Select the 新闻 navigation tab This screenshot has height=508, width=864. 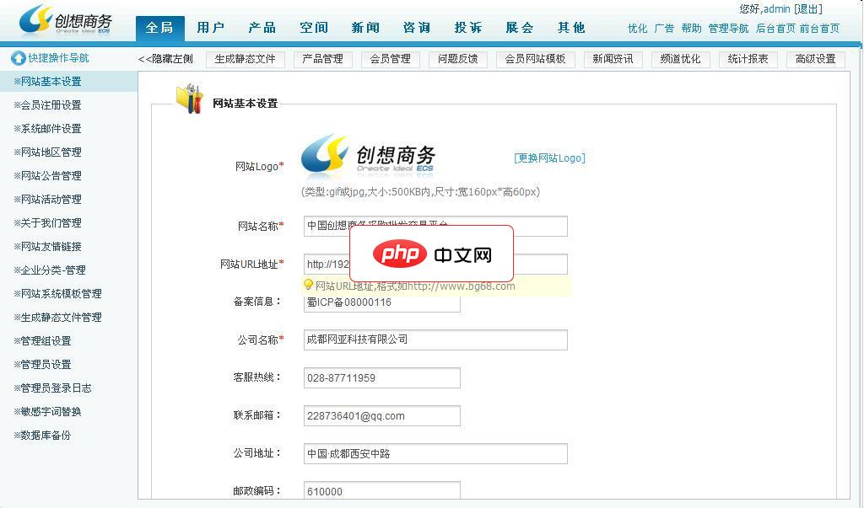pyautogui.click(x=365, y=28)
